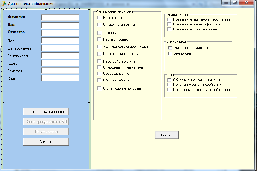Click into the Имя text field

[60, 25]
